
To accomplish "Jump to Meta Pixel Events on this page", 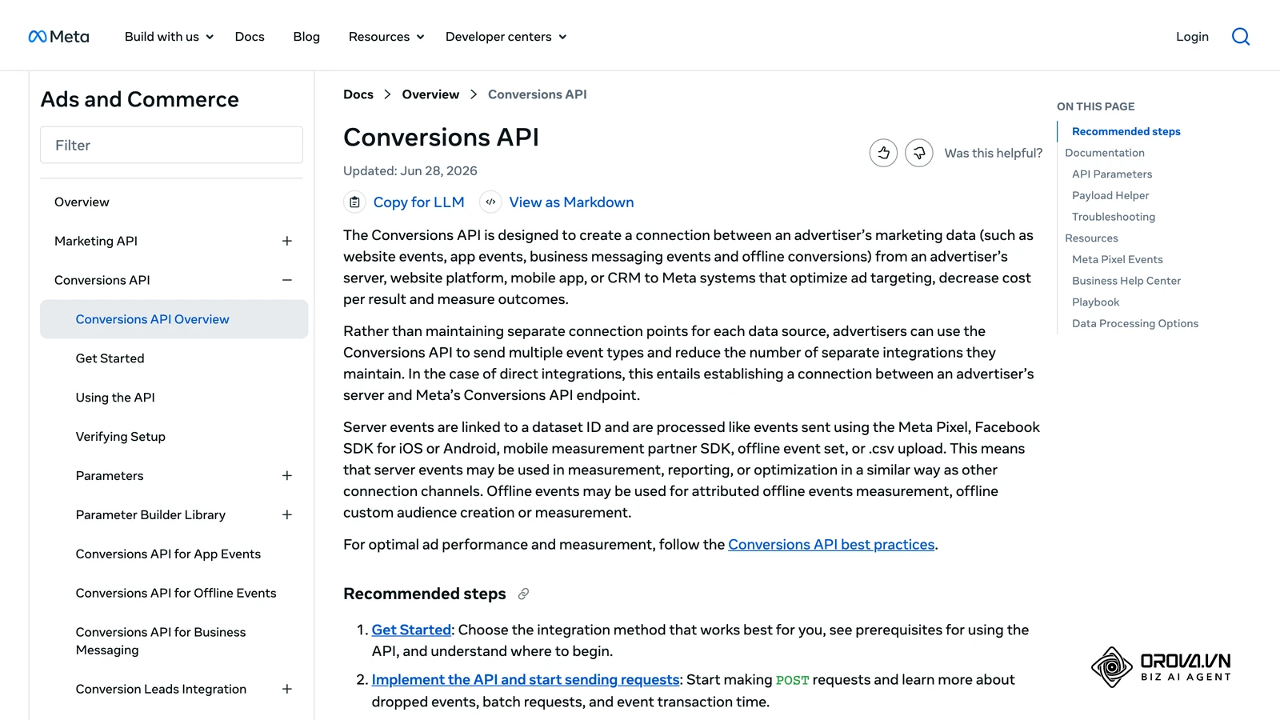I will click(x=1118, y=259).
